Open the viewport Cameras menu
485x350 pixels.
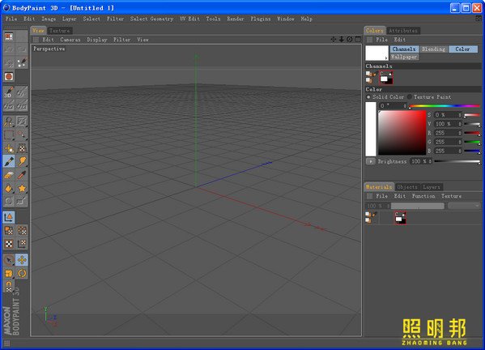pos(70,40)
